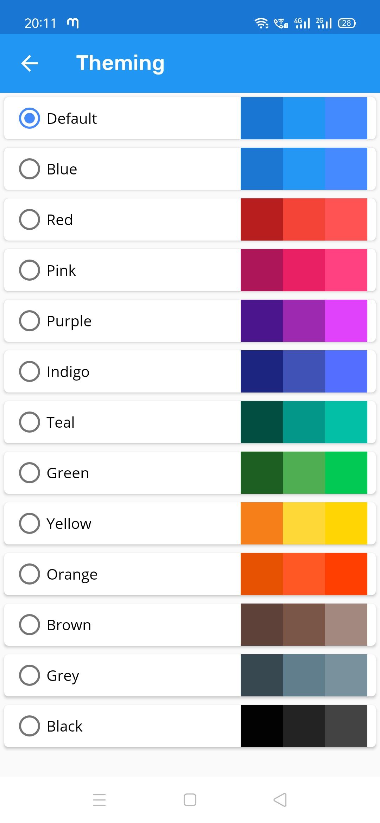The image size is (380, 823).
Task: Tap the battery indicator icon
Action: (347, 23)
